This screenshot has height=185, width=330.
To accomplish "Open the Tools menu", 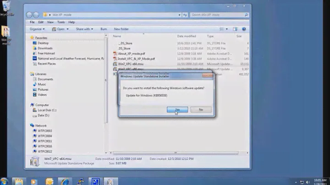I will pyautogui.click(x=60, y=22).
